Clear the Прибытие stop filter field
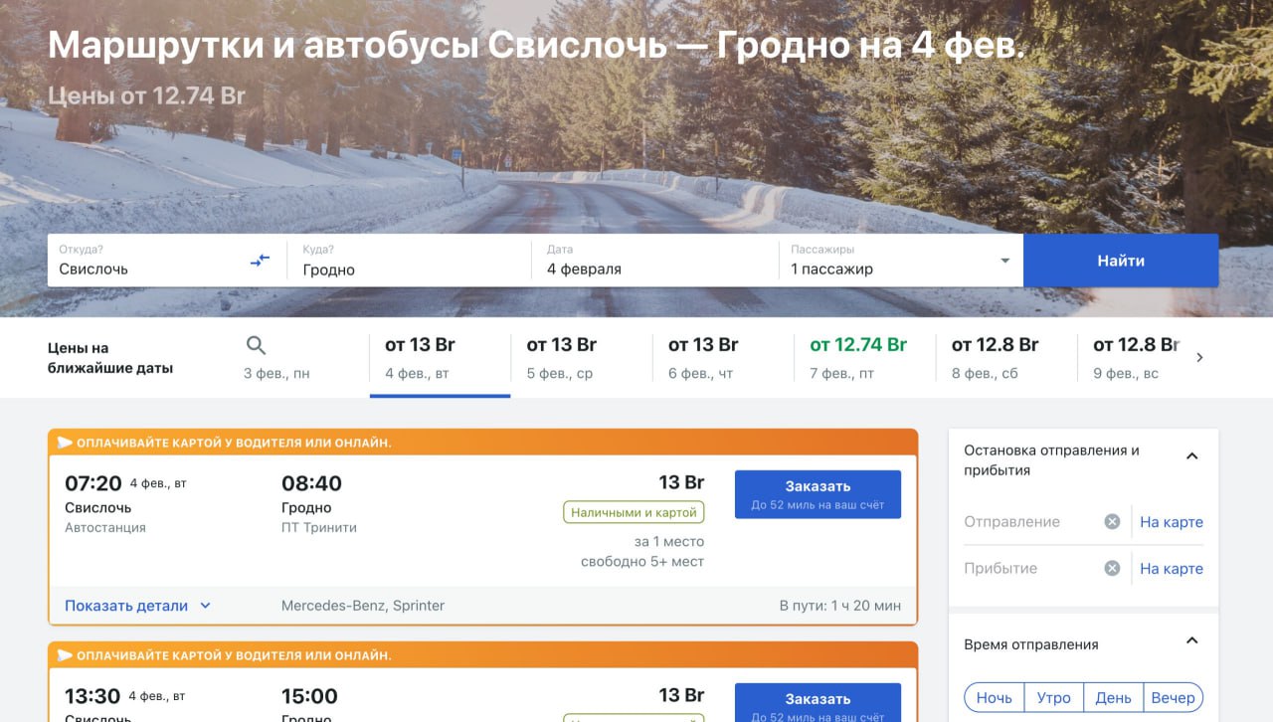 (x=1111, y=568)
